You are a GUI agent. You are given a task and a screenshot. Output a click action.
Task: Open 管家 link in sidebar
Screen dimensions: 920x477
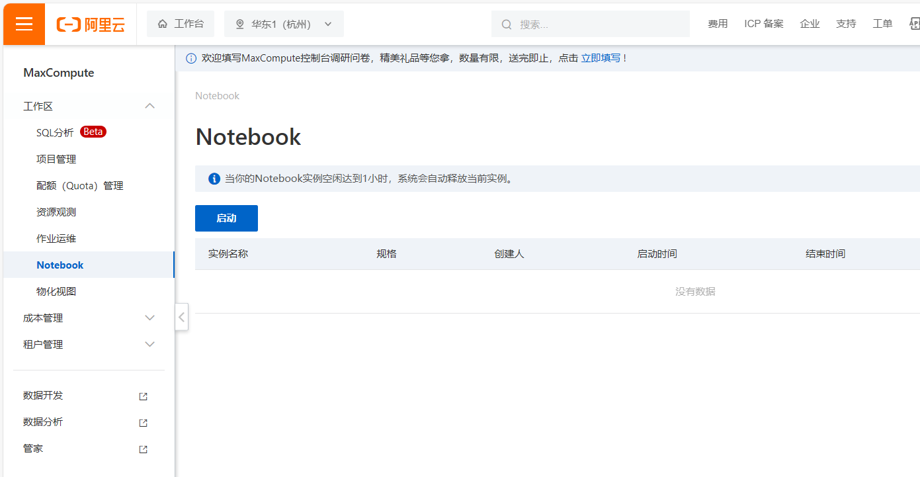pos(33,449)
